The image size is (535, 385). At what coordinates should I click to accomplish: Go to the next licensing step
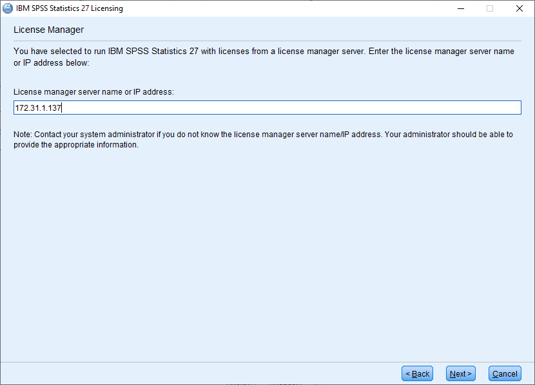[x=461, y=374]
